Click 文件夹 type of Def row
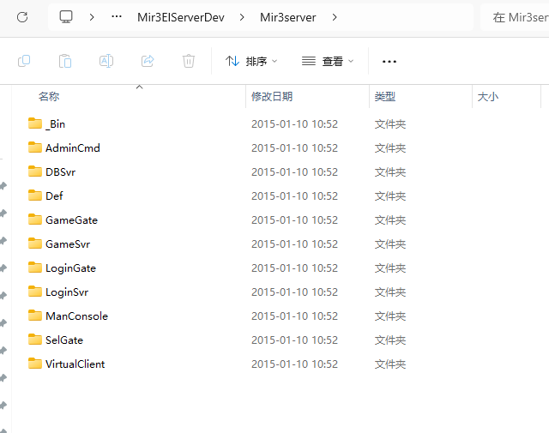Viewport: 549px width, 433px height. point(390,196)
